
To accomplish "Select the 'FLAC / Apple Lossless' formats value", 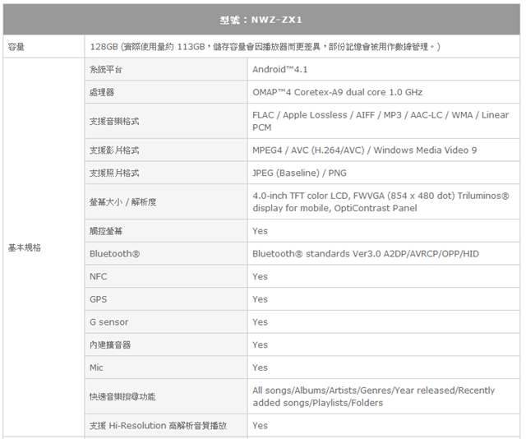I will (x=381, y=121).
